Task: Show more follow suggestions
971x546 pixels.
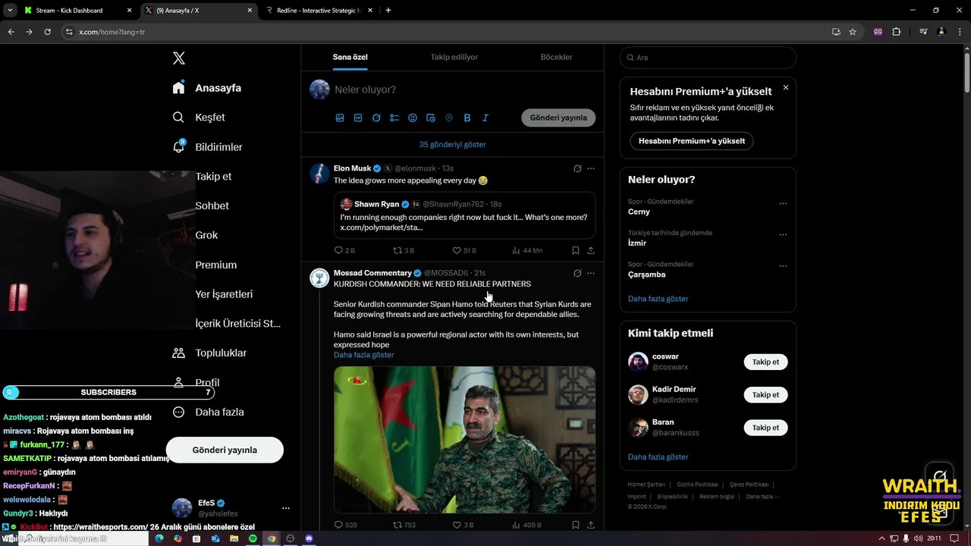Action: [x=658, y=457]
